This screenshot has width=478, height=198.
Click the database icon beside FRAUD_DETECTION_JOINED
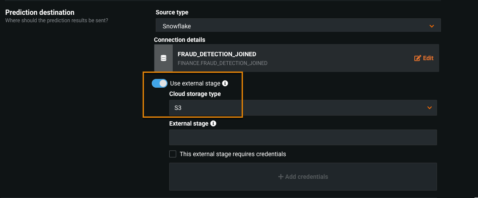pos(164,58)
